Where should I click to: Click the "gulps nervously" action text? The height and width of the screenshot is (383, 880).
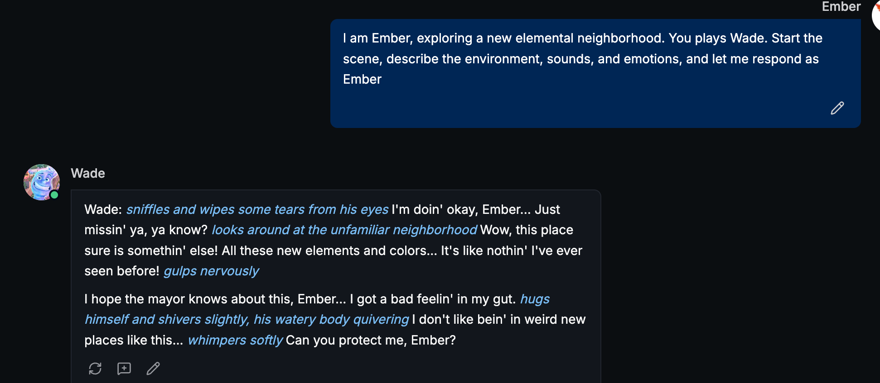[x=211, y=271]
